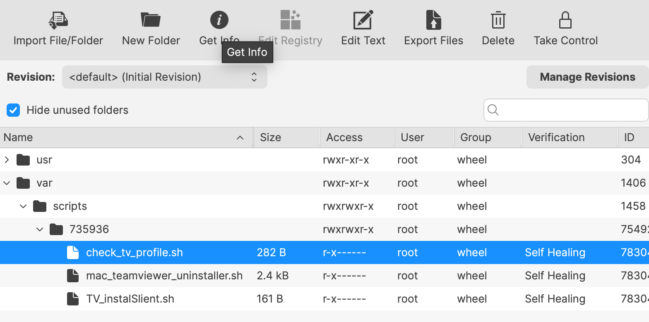Image resolution: width=649 pixels, height=322 pixels.
Task: Click the Delete trash icon
Action: (498, 20)
